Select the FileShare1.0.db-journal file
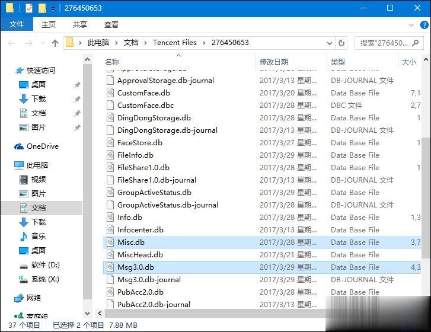 tap(157, 180)
